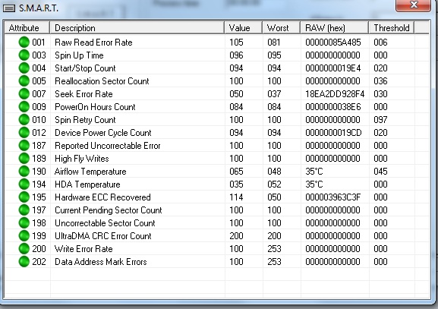Select the Data Address Mark Errors description

click(100, 262)
